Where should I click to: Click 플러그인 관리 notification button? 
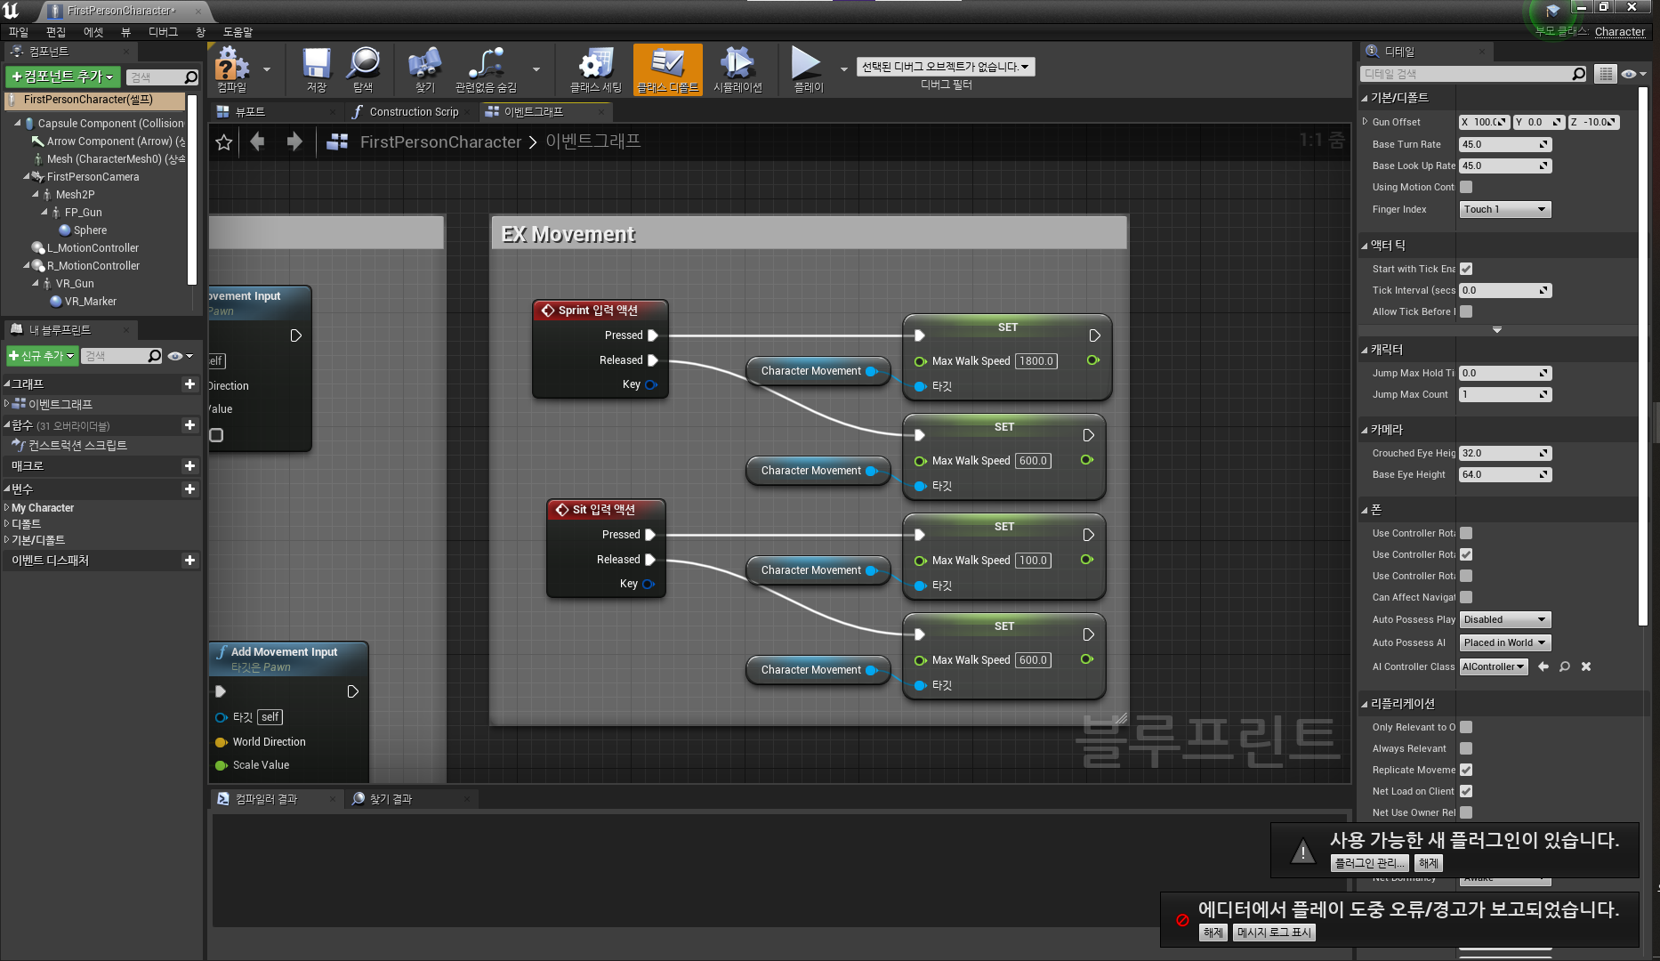point(1370,863)
